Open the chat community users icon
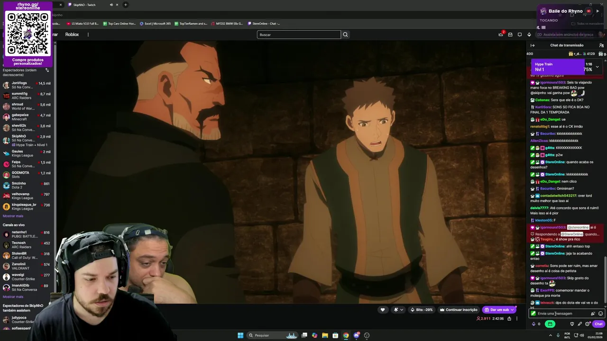The height and width of the screenshot is (341, 607). [x=601, y=45]
